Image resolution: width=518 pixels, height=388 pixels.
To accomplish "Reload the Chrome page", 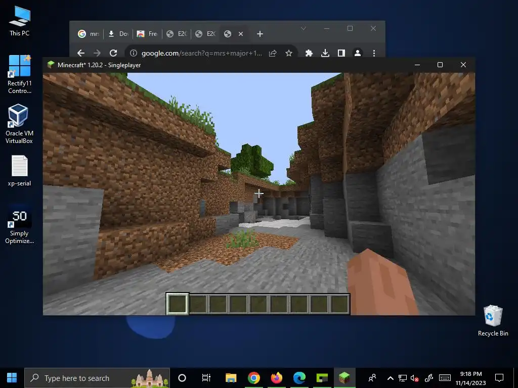I will (x=113, y=53).
